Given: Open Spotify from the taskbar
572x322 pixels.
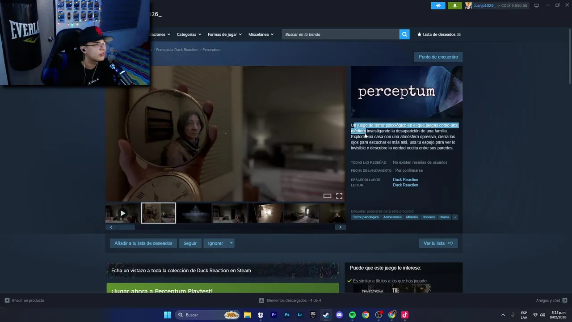Looking at the screenshot, I should coord(352,315).
